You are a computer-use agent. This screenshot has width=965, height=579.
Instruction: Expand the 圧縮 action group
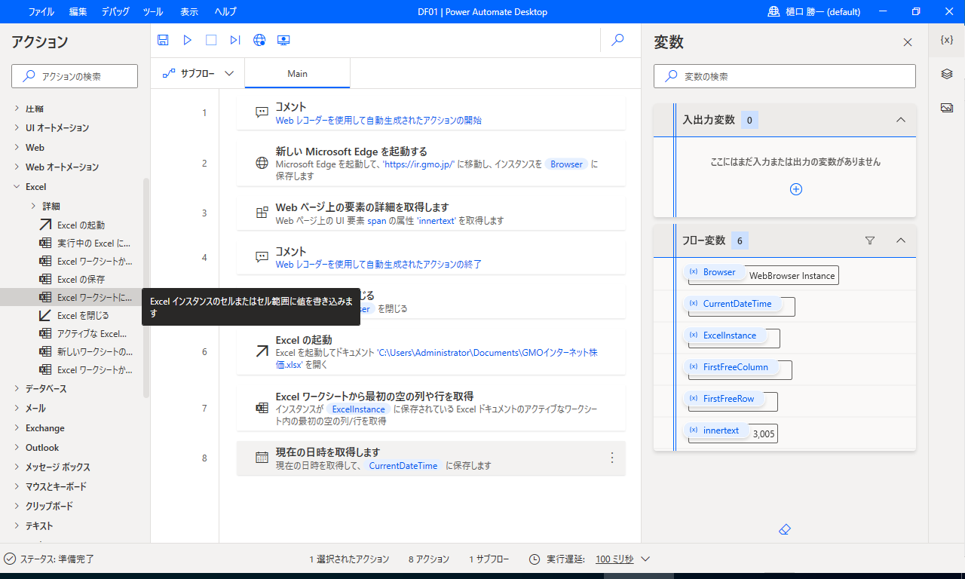(17, 109)
